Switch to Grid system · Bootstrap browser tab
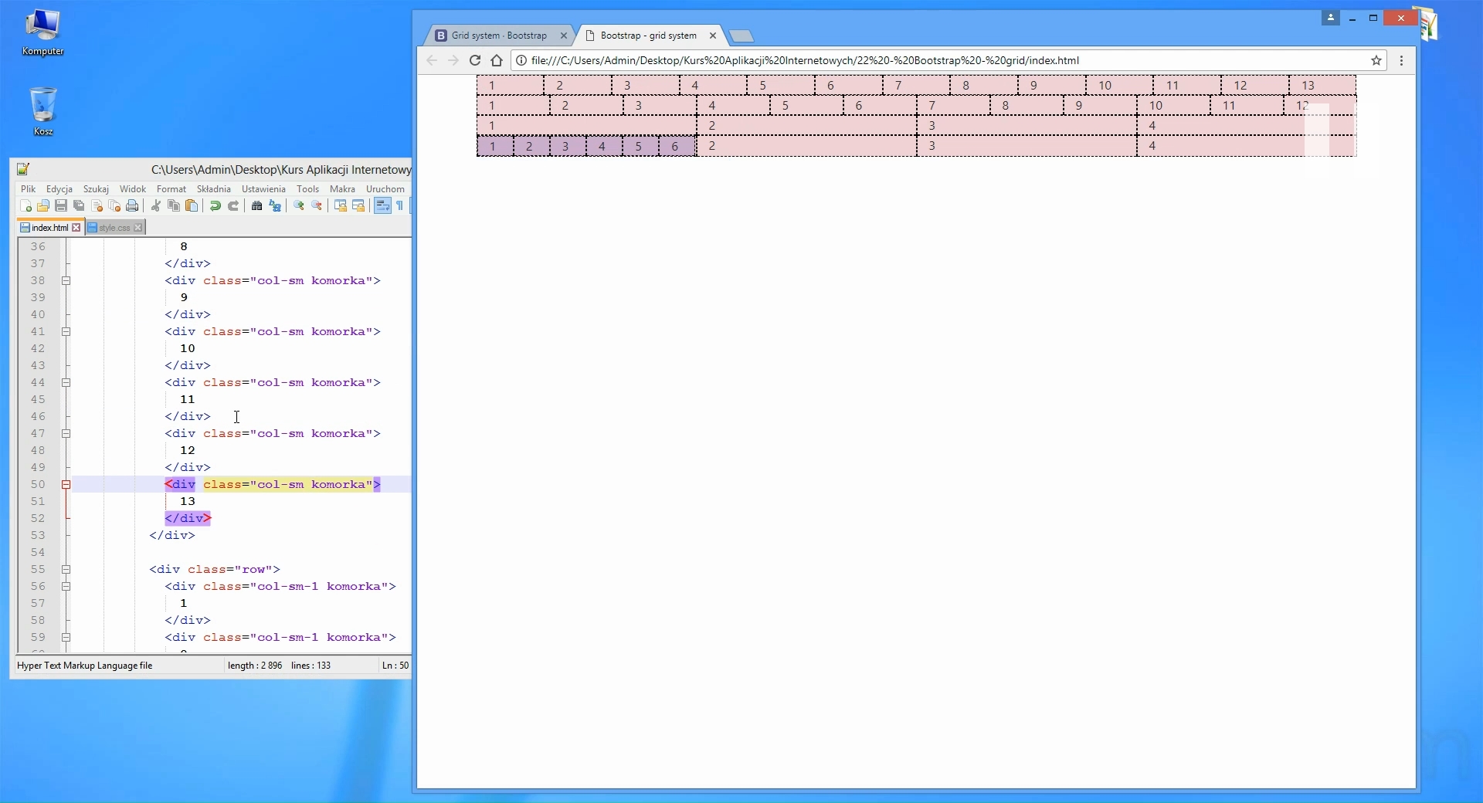This screenshot has height=803, width=1483. pyautogui.click(x=499, y=36)
